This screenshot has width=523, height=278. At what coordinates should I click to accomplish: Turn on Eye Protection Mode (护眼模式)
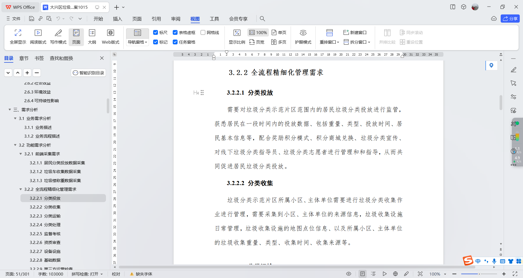pyautogui.click(x=303, y=37)
